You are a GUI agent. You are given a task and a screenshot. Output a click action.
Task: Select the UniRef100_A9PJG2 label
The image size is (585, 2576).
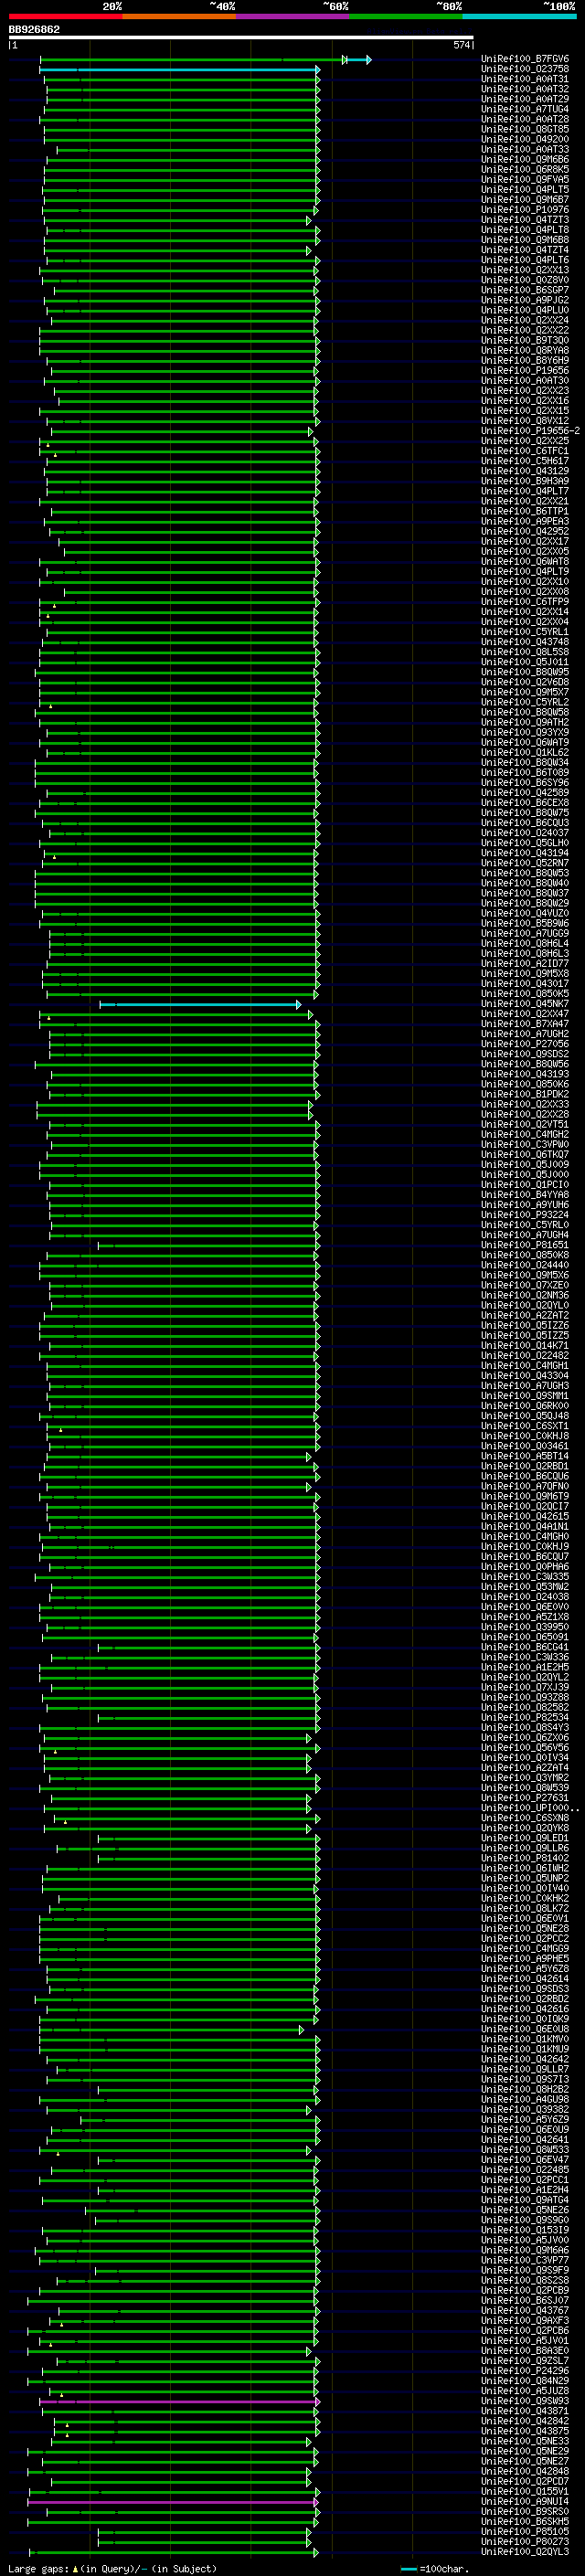[x=524, y=300]
